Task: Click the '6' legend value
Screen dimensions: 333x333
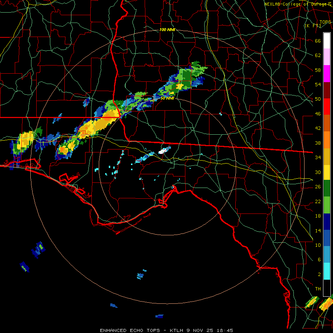Action: (x=319, y=260)
